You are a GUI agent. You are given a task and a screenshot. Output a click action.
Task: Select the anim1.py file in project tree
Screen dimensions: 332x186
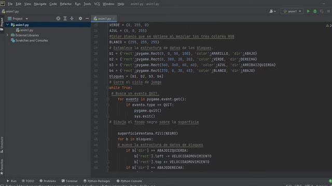coord(24,30)
